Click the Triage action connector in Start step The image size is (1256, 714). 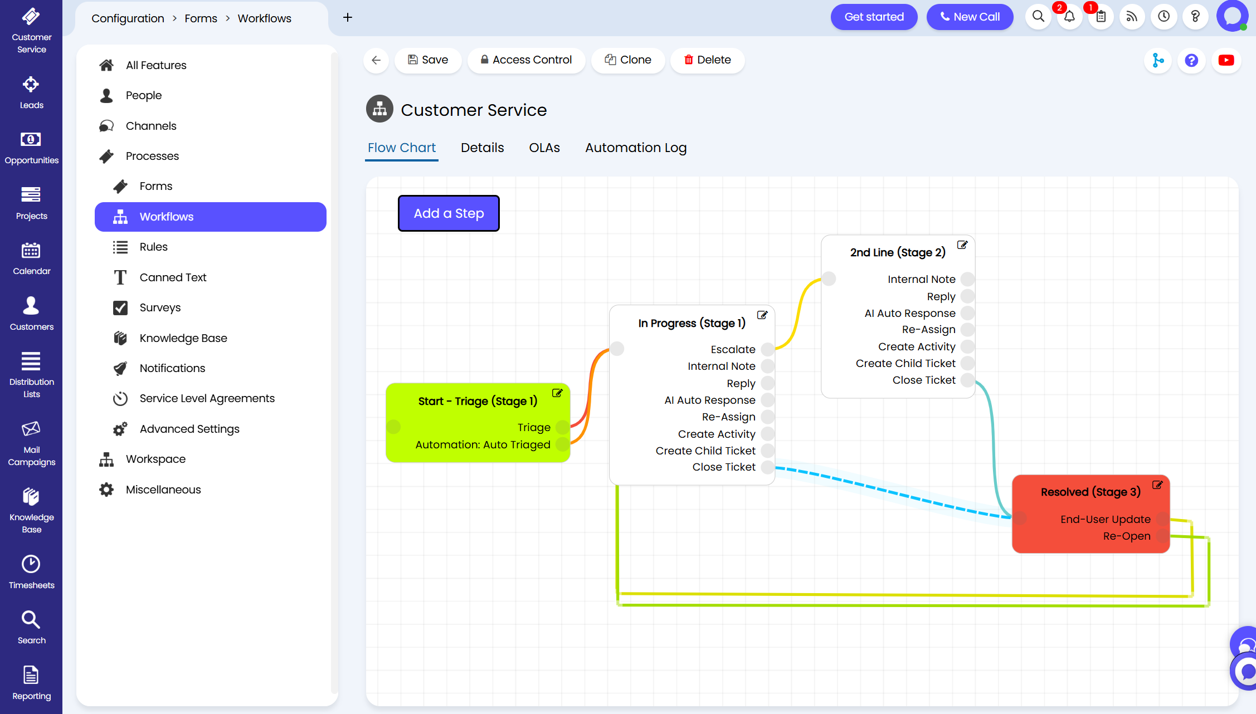(x=563, y=427)
